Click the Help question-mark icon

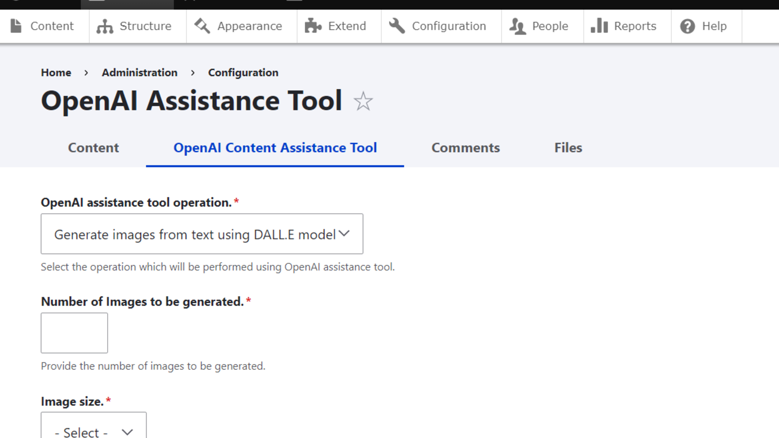pyautogui.click(x=687, y=26)
